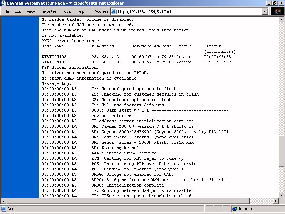
Task: Expand the address bar history dropdown
Action: pyautogui.click(x=265, y=12)
